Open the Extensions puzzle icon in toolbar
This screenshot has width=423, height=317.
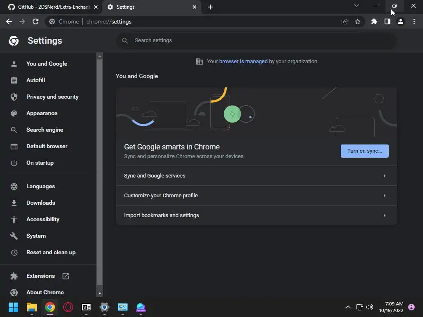[x=374, y=21]
